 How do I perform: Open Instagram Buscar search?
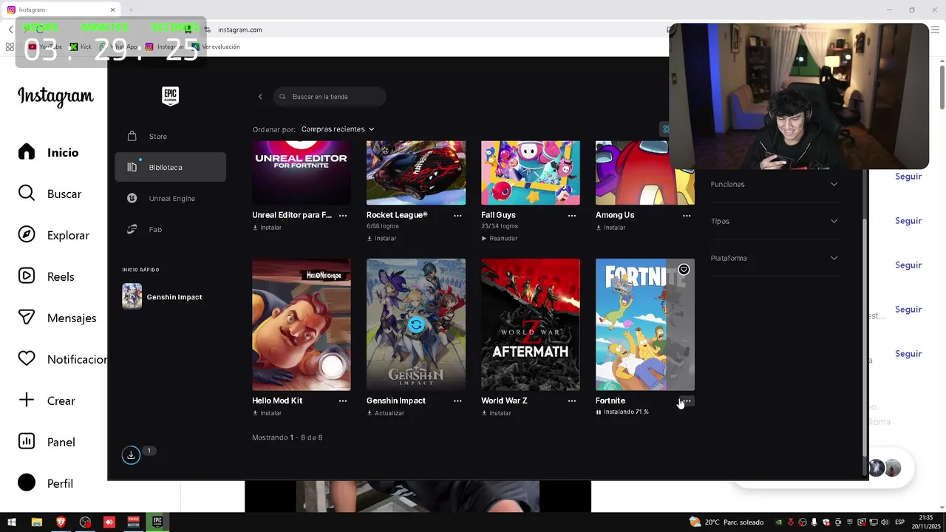click(50, 194)
